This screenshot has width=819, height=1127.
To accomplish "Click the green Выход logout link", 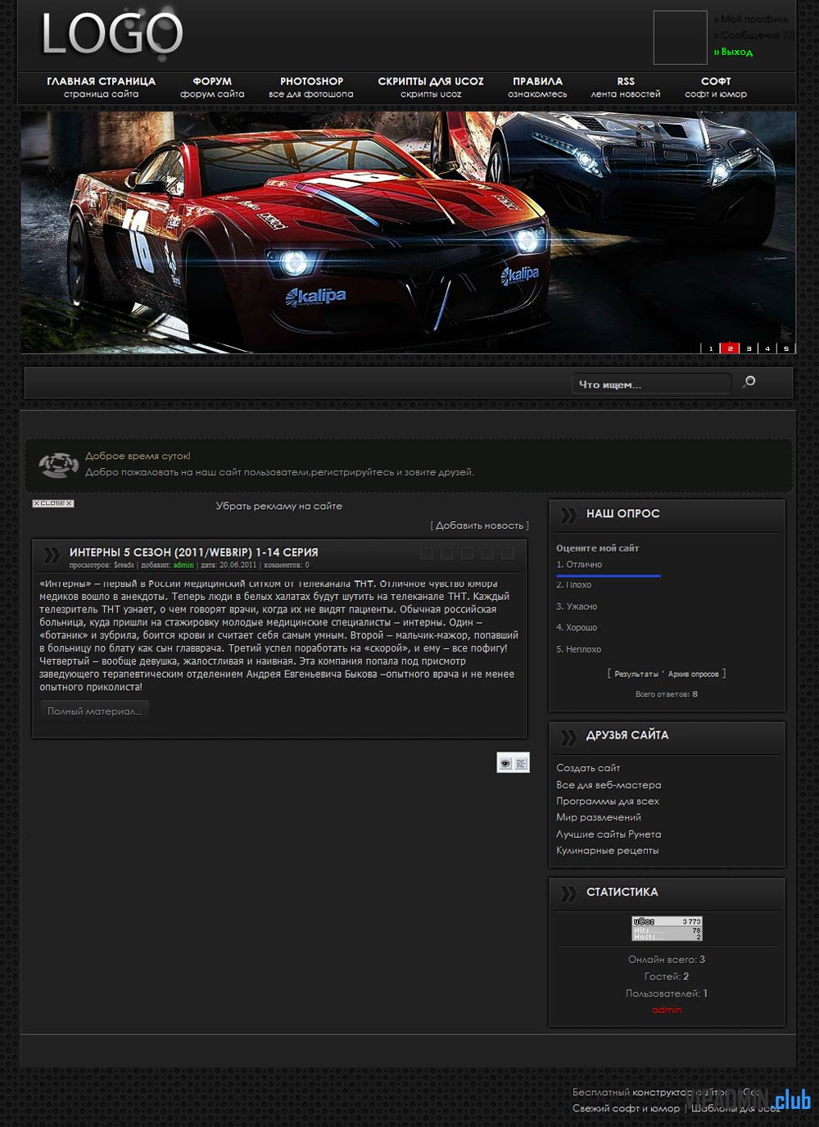I will (733, 52).
